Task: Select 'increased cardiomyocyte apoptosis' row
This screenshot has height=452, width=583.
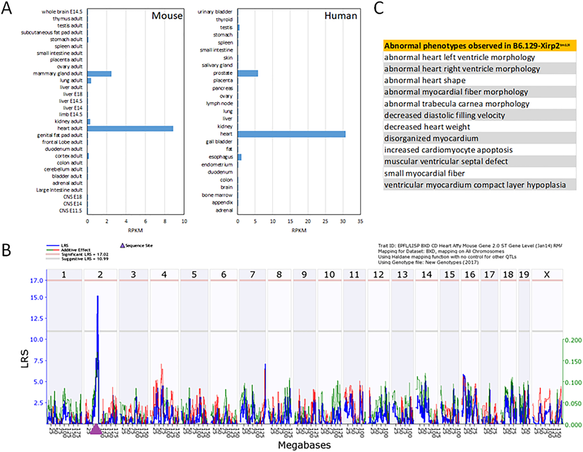Action: click(480, 150)
